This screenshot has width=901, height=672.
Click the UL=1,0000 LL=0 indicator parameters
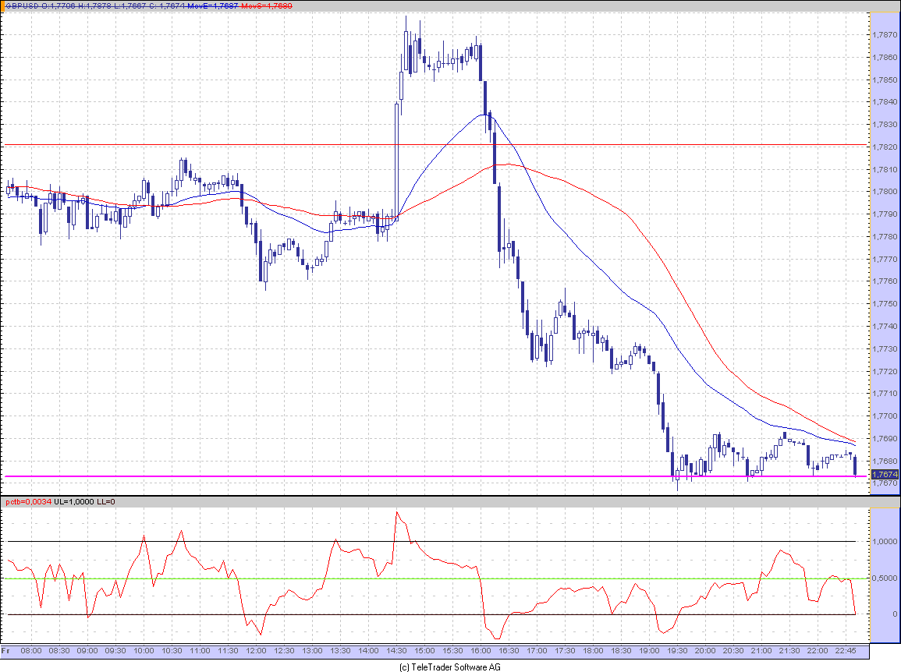[x=84, y=501]
